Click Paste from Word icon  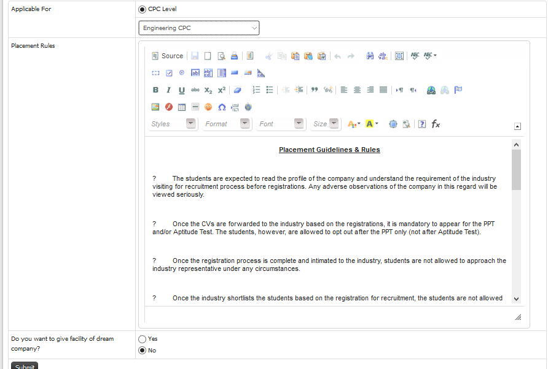pos(321,56)
